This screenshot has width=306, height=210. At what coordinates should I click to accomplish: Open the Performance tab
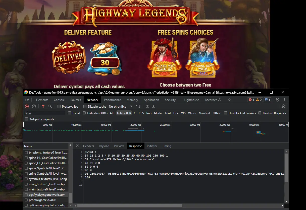pos(112,100)
